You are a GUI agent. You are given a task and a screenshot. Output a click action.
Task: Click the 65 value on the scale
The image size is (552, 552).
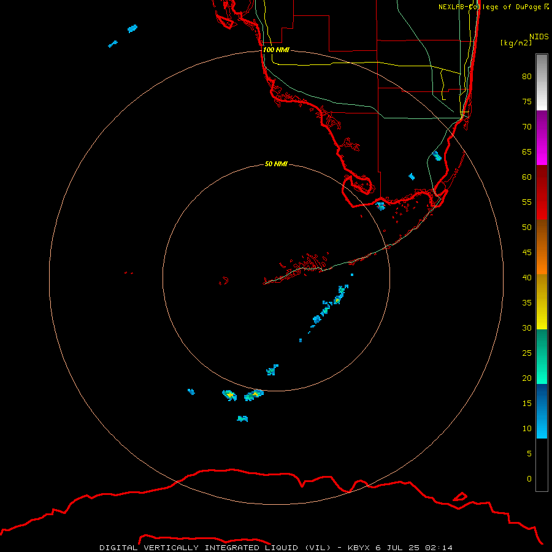coord(527,151)
